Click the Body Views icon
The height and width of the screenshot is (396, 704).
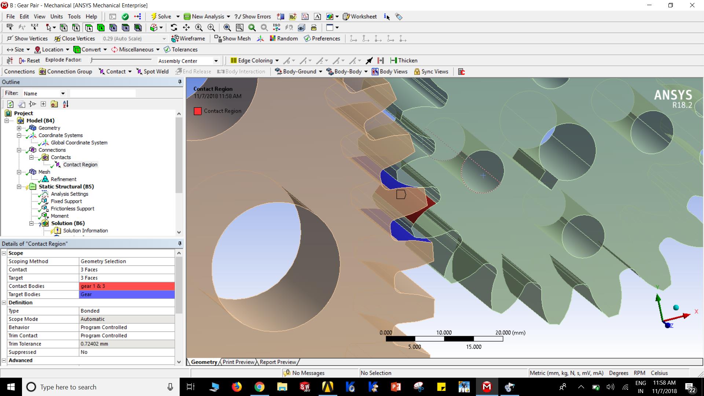[390, 71]
